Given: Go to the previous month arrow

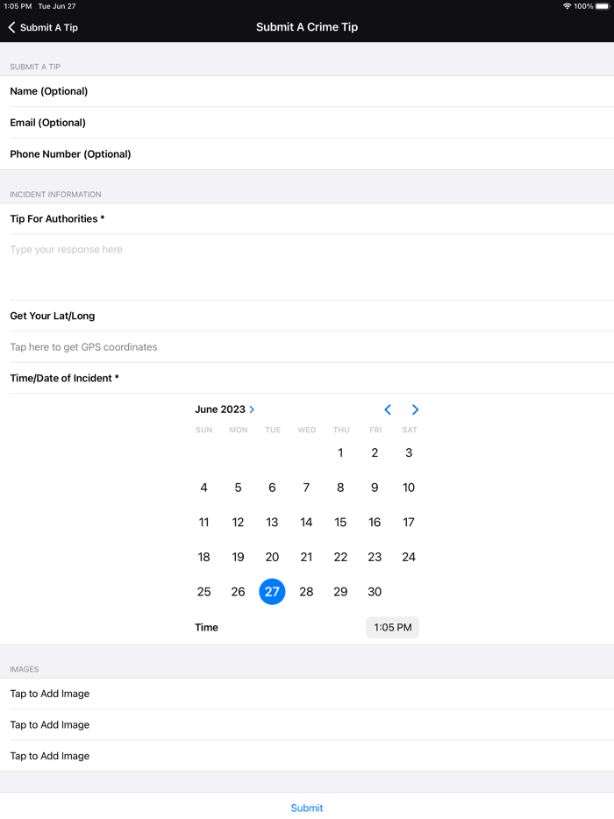Looking at the screenshot, I should [388, 409].
